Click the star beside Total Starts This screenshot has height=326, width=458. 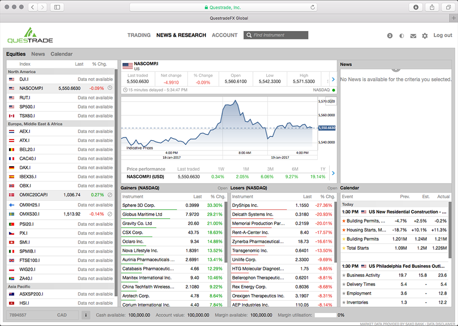[344, 248]
